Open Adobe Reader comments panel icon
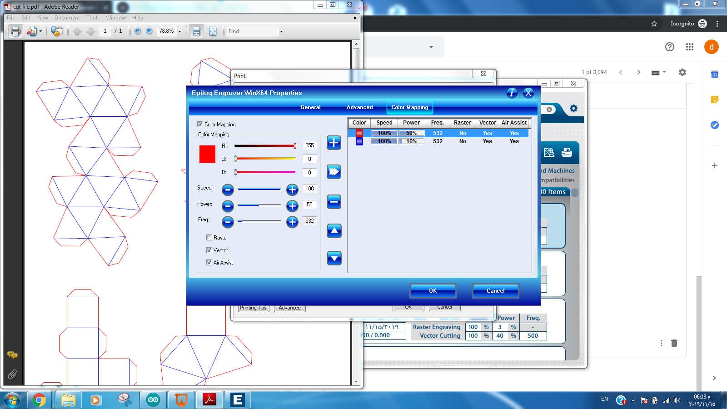 (x=12, y=355)
